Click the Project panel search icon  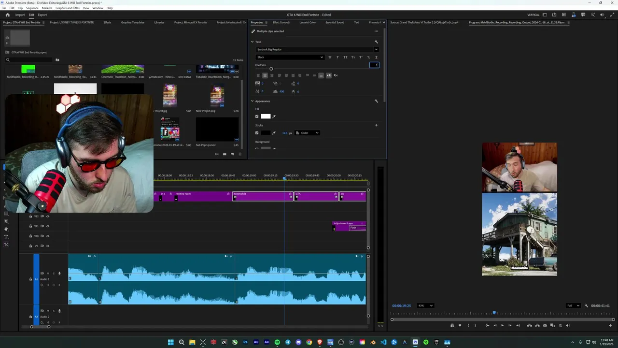coord(8,60)
